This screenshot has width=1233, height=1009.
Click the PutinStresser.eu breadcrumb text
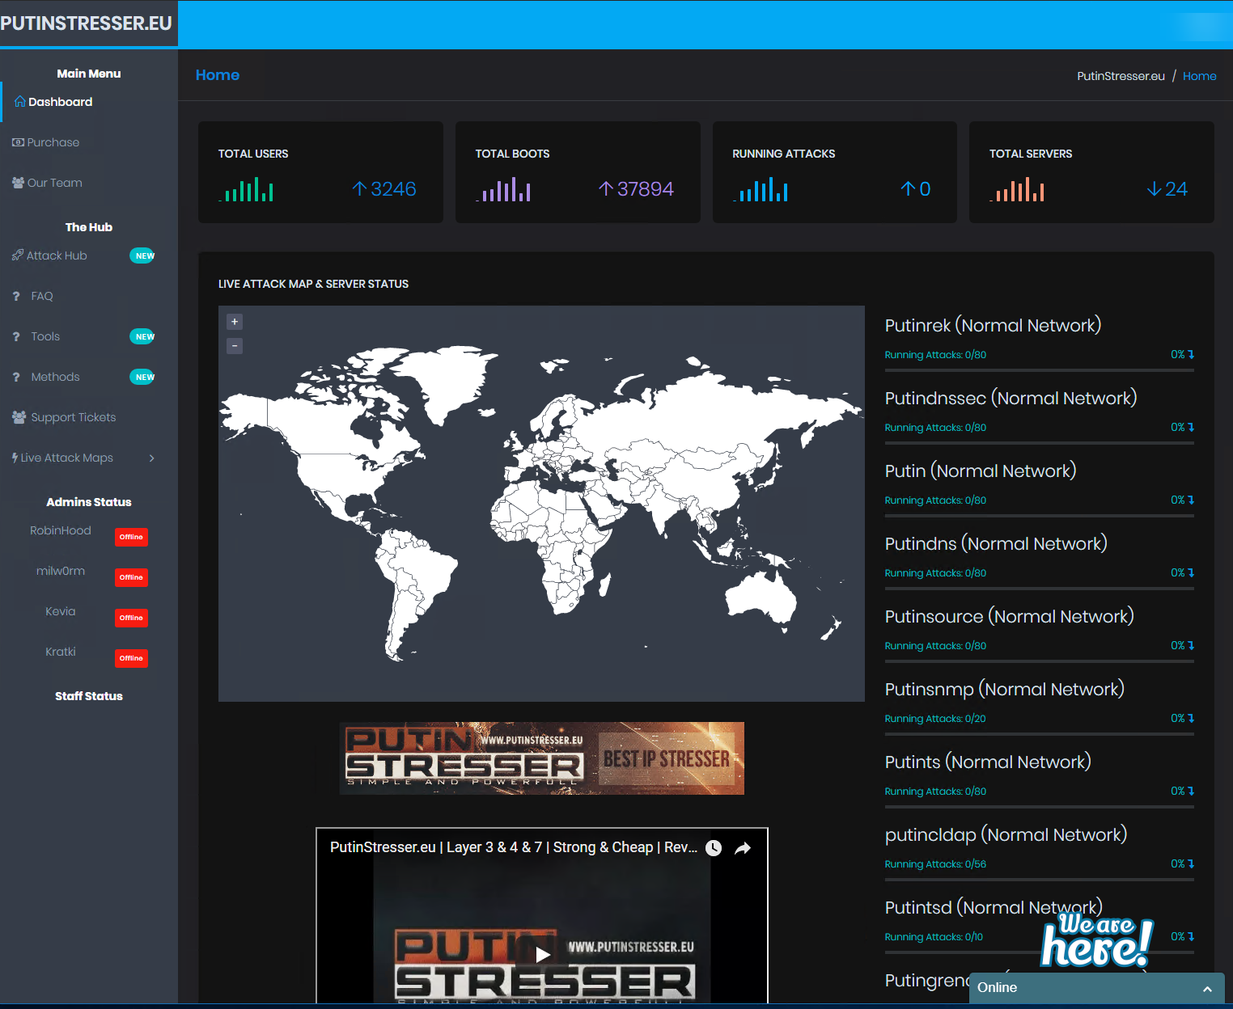[1121, 76]
